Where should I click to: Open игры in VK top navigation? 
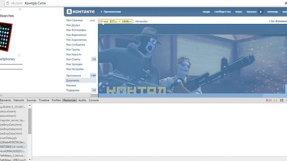[x=239, y=12]
